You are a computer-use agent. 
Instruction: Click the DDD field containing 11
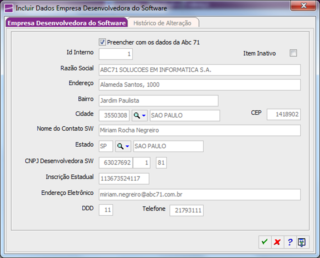click(x=106, y=210)
